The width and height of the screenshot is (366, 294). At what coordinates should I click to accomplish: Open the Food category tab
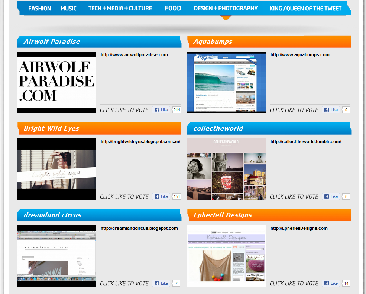[173, 9]
